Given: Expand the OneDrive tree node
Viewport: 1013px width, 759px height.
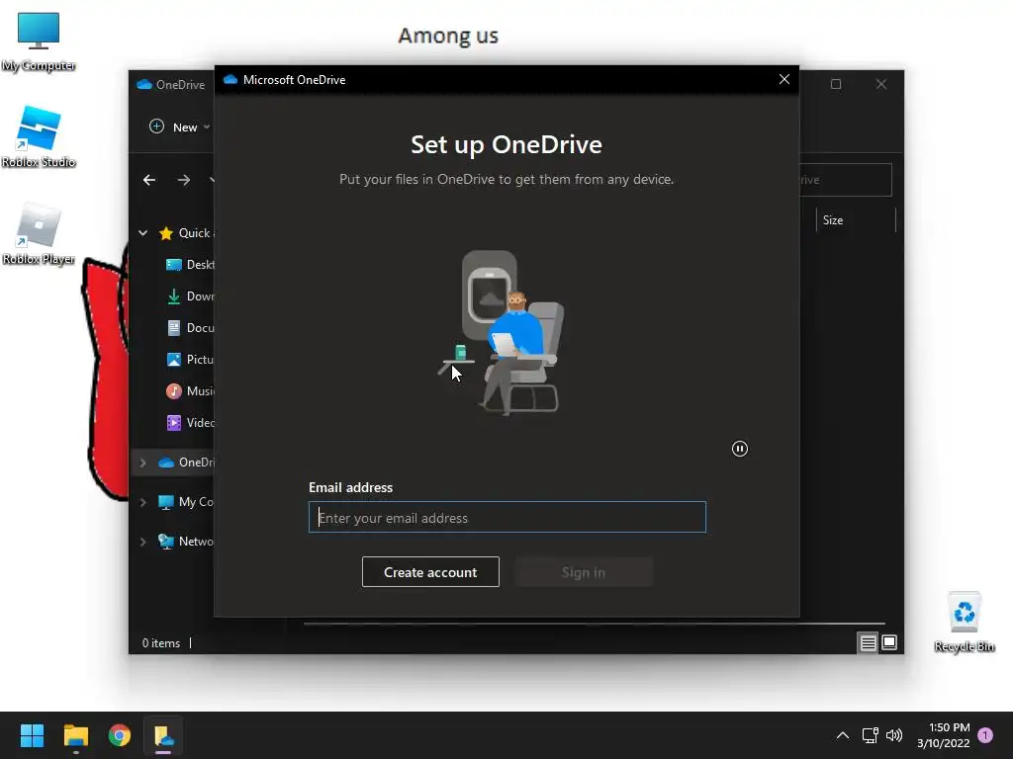Looking at the screenshot, I should pyautogui.click(x=142, y=463).
